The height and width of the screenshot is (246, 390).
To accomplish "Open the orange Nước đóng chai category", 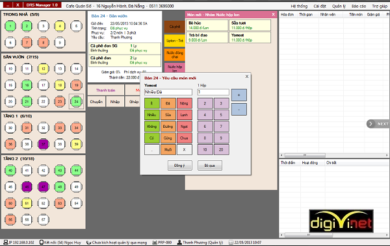I will 175,55.
